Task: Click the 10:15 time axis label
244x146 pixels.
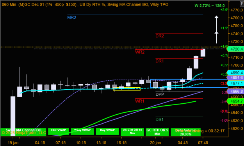Action: (81, 143)
